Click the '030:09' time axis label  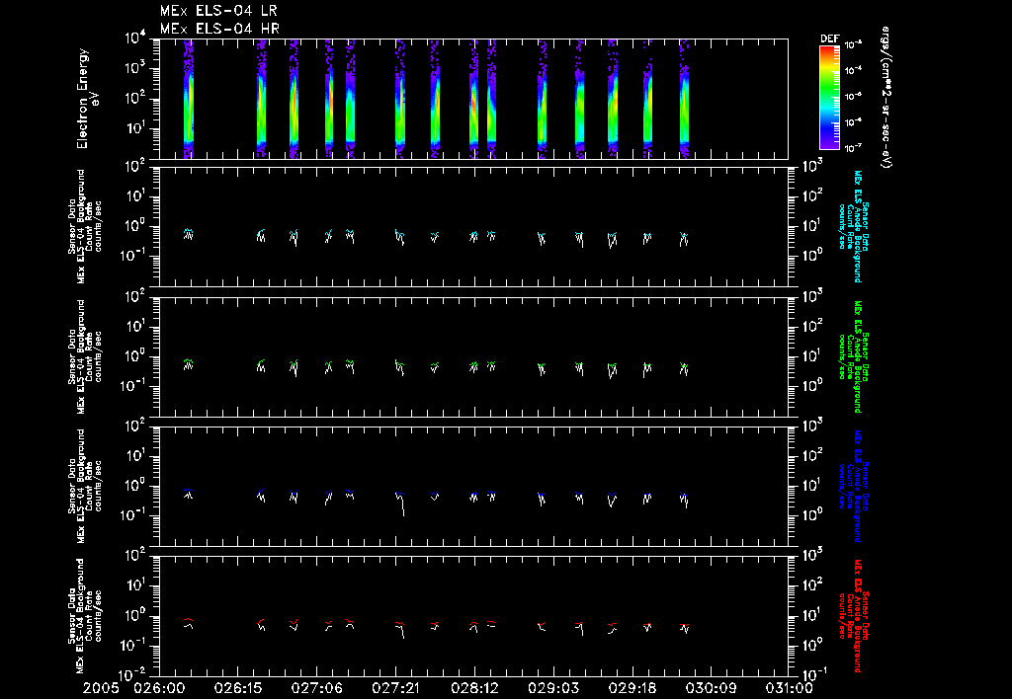[711, 688]
